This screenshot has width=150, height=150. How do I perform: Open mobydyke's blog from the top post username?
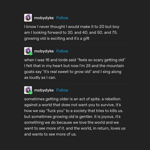44,18
